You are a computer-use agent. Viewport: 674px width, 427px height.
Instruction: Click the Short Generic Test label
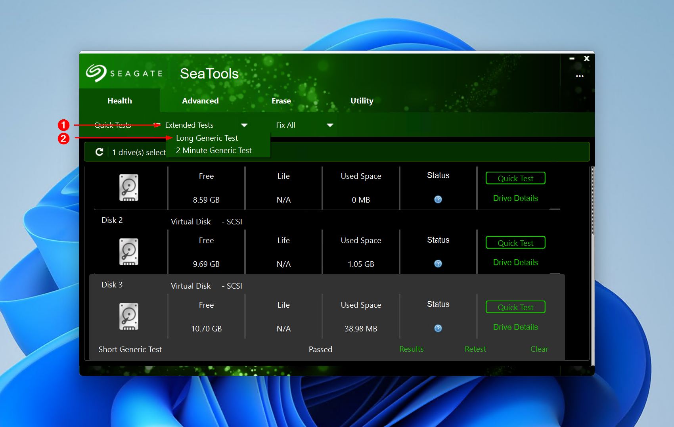[x=130, y=349]
